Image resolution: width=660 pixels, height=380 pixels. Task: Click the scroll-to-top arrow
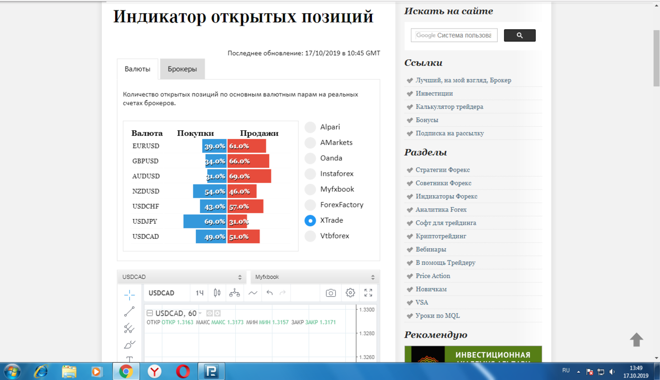(636, 340)
